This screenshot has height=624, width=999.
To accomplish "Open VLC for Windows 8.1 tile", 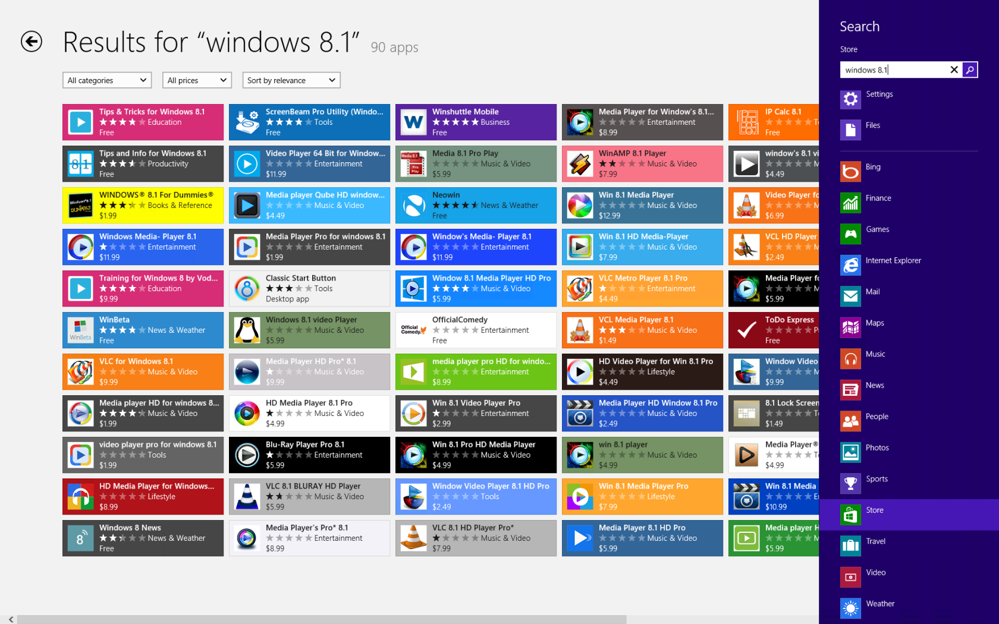I will (x=143, y=371).
